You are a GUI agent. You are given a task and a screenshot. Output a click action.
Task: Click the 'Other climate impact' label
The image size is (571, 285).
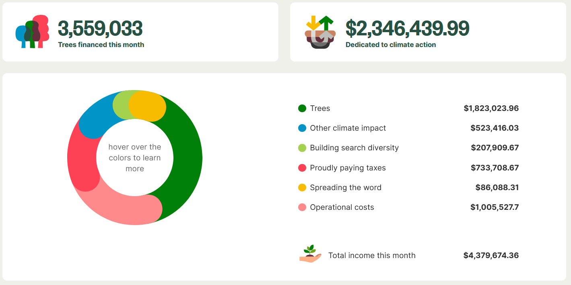click(348, 128)
